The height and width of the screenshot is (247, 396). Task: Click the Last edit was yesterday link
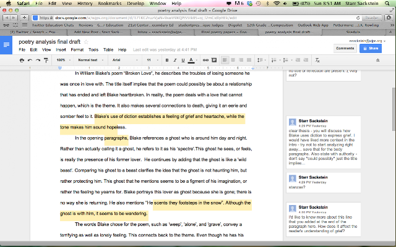165,49
